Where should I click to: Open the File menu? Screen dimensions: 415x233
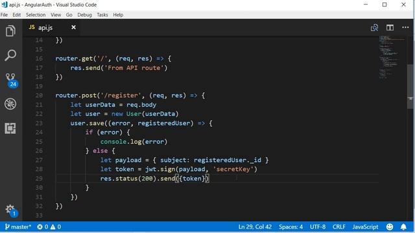point(4,15)
